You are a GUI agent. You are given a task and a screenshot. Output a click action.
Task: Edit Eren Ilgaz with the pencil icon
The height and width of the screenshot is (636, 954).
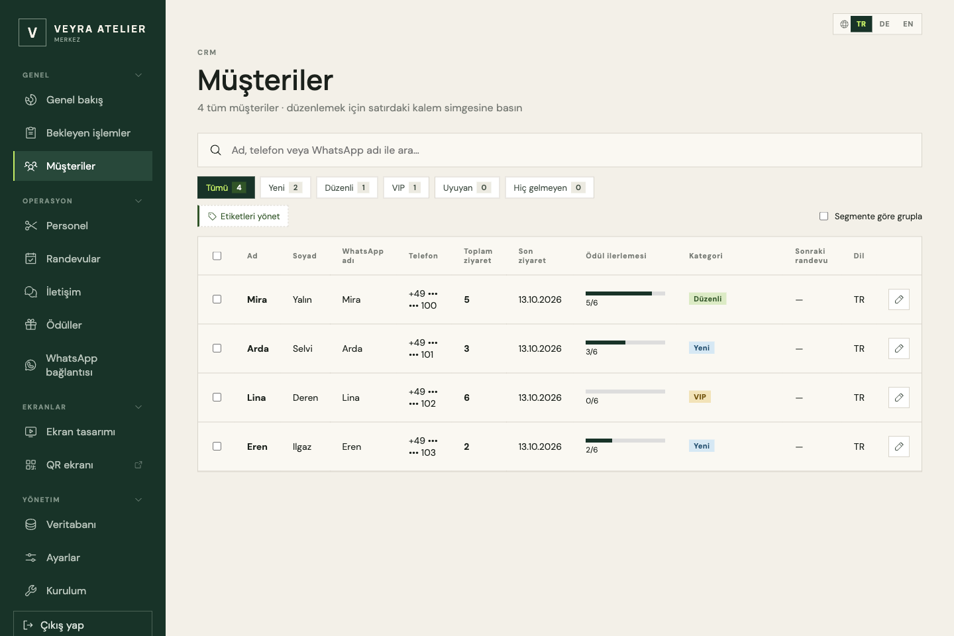click(x=899, y=447)
